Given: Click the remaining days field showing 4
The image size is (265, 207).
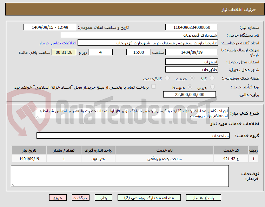Looking at the screenshot, I should [x=100, y=52].
